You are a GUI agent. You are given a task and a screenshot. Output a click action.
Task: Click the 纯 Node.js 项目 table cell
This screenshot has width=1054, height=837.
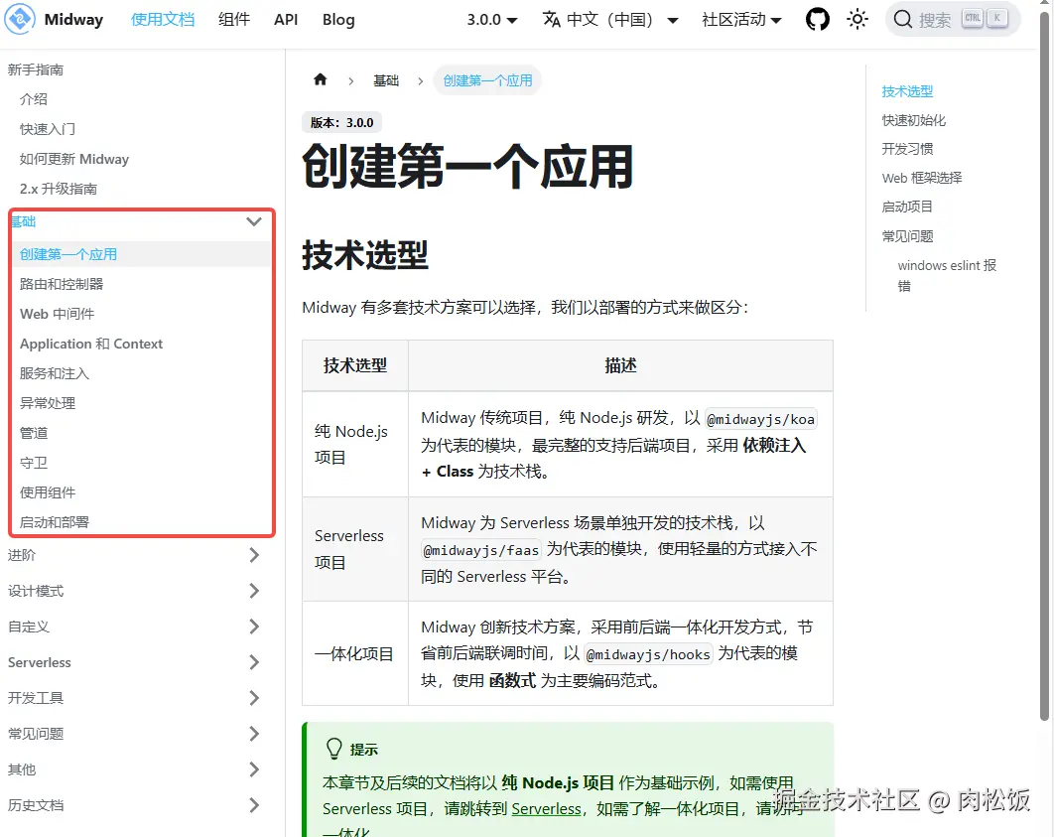[355, 445]
